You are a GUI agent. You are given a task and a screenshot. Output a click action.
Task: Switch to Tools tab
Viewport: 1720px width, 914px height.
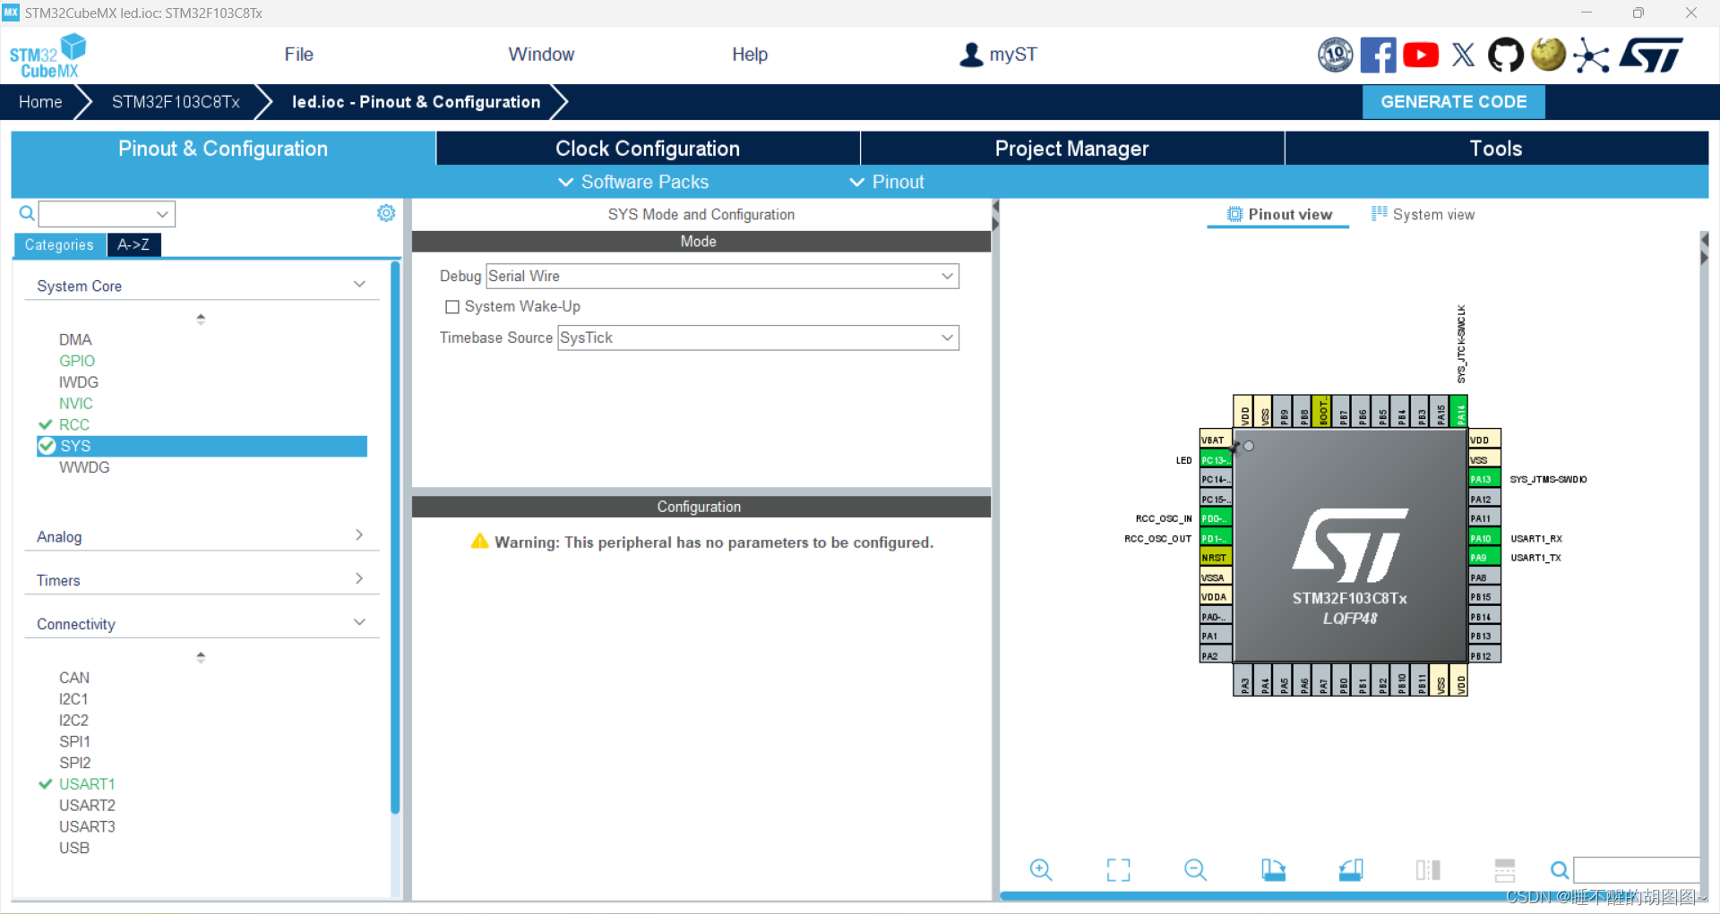(x=1496, y=149)
